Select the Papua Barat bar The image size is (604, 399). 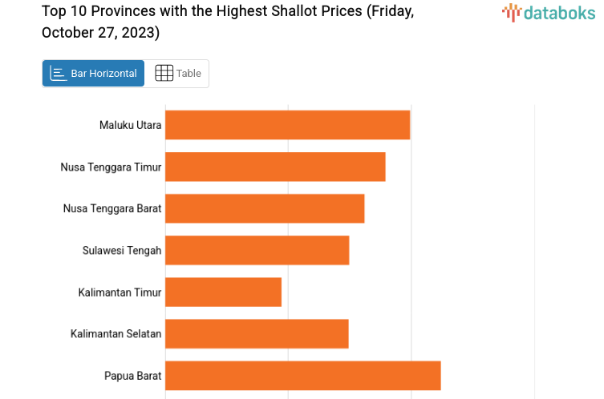click(x=302, y=375)
